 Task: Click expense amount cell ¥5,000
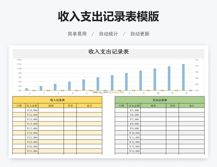[x=134, y=110]
